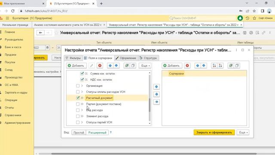Bookmark this page star in address bar

(x=254, y=11)
